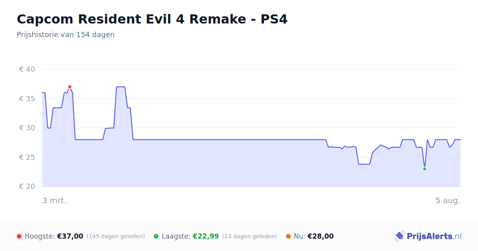The height and width of the screenshot is (251, 478).
Task: Click the € 25 axis label
Action: pyautogui.click(x=27, y=157)
